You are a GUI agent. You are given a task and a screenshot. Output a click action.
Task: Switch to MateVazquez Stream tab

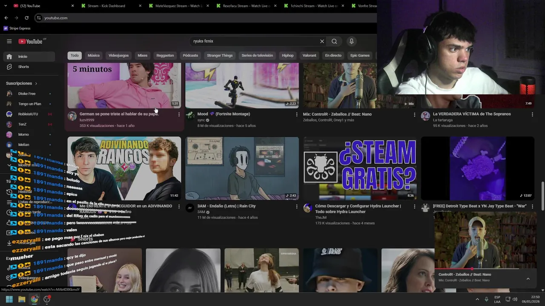179,6
